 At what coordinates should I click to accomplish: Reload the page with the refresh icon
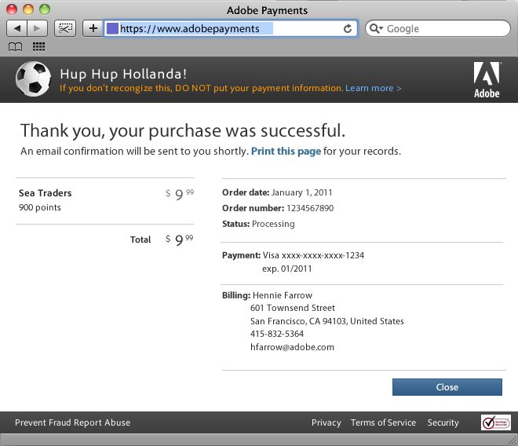348,29
